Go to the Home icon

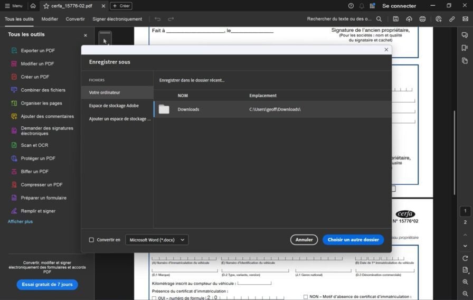33,6
